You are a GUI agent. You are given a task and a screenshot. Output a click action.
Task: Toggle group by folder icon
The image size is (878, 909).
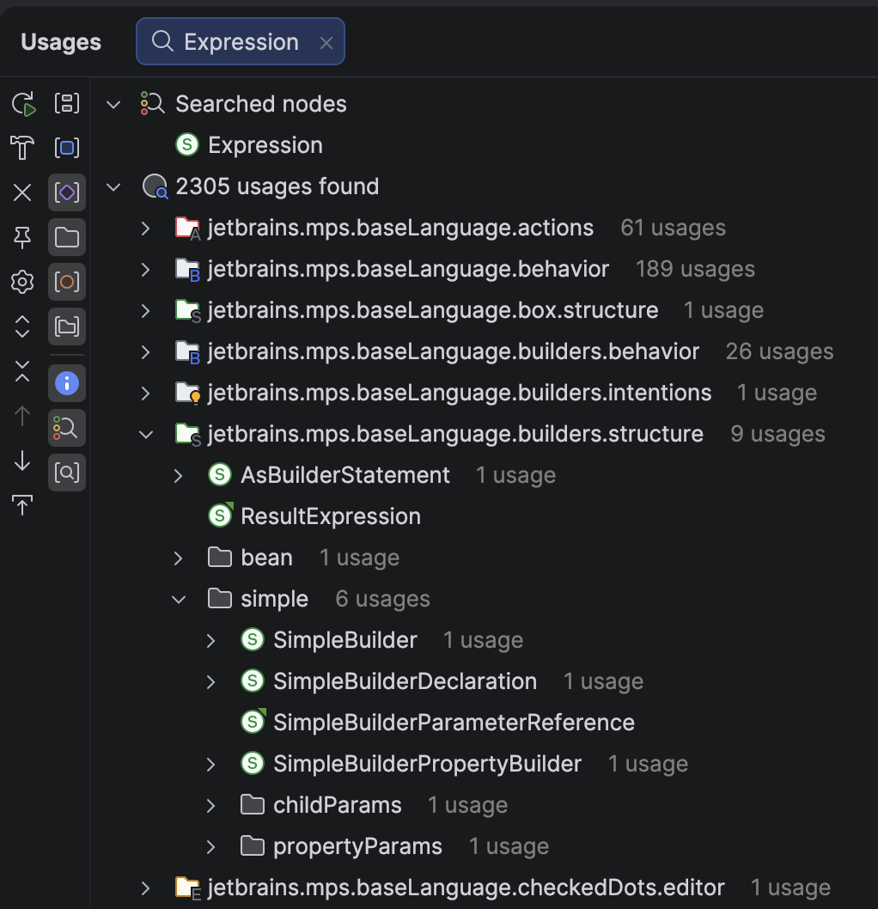tap(67, 237)
